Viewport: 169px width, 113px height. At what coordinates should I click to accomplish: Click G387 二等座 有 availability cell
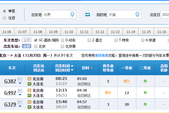[x=145, y=81]
